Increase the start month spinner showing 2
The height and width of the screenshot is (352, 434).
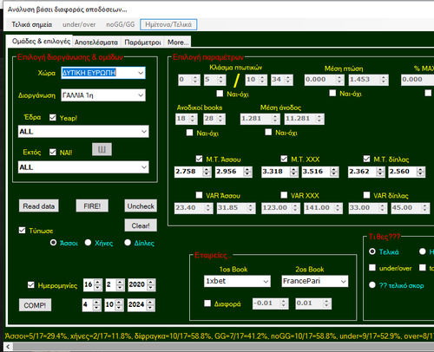point(120,282)
